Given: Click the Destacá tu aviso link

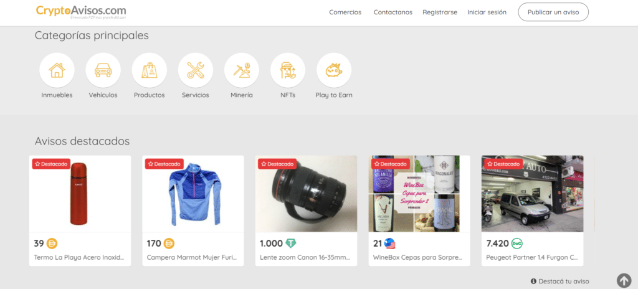Looking at the screenshot, I should click(x=560, y=282).
